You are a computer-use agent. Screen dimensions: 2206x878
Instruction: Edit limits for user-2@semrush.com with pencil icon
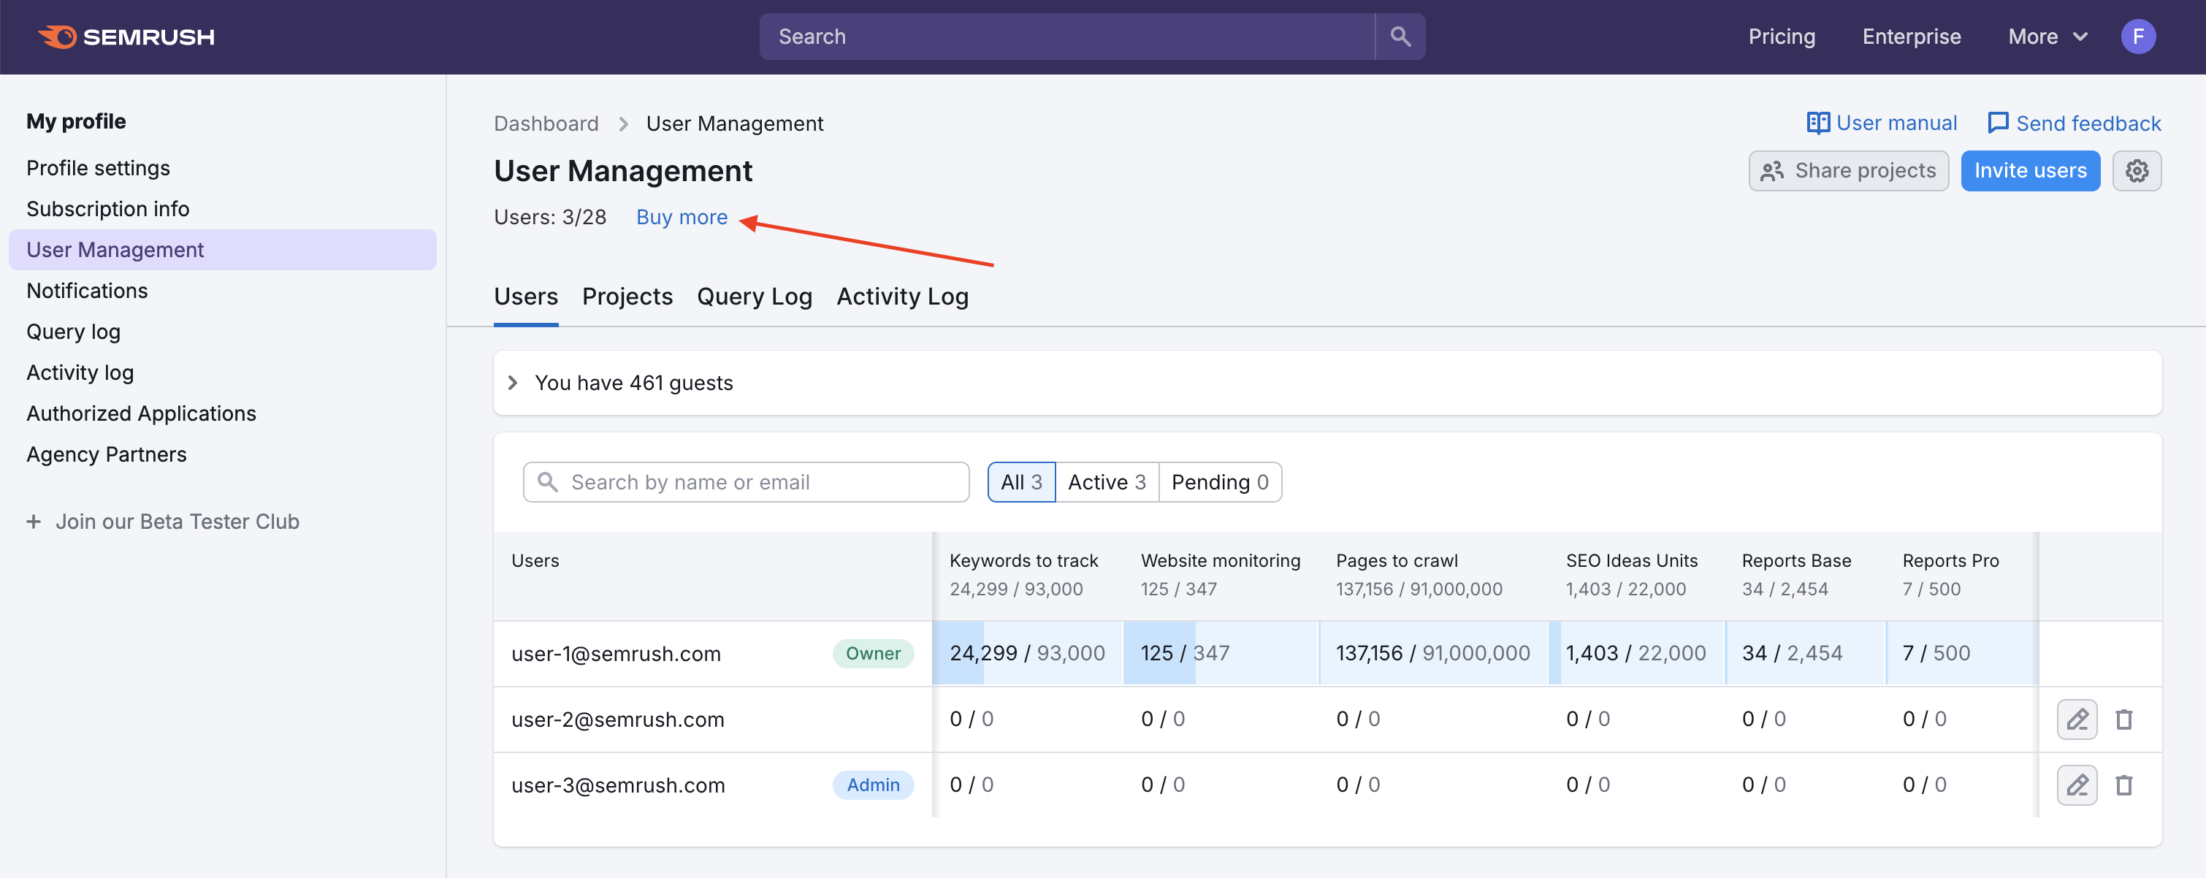click(x=2076, y=719)
